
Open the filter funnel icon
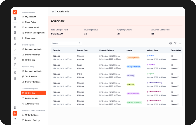point(175,43)
